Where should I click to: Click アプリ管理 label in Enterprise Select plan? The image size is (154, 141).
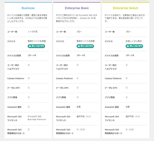coord(110,97)
